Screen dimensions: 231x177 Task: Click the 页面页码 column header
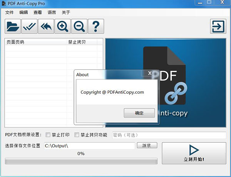point(36,42)
